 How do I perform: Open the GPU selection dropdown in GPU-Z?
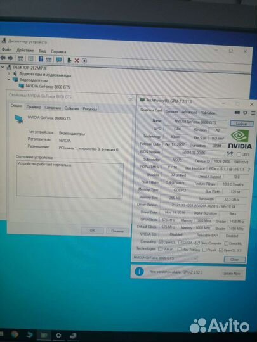point(165,258)
